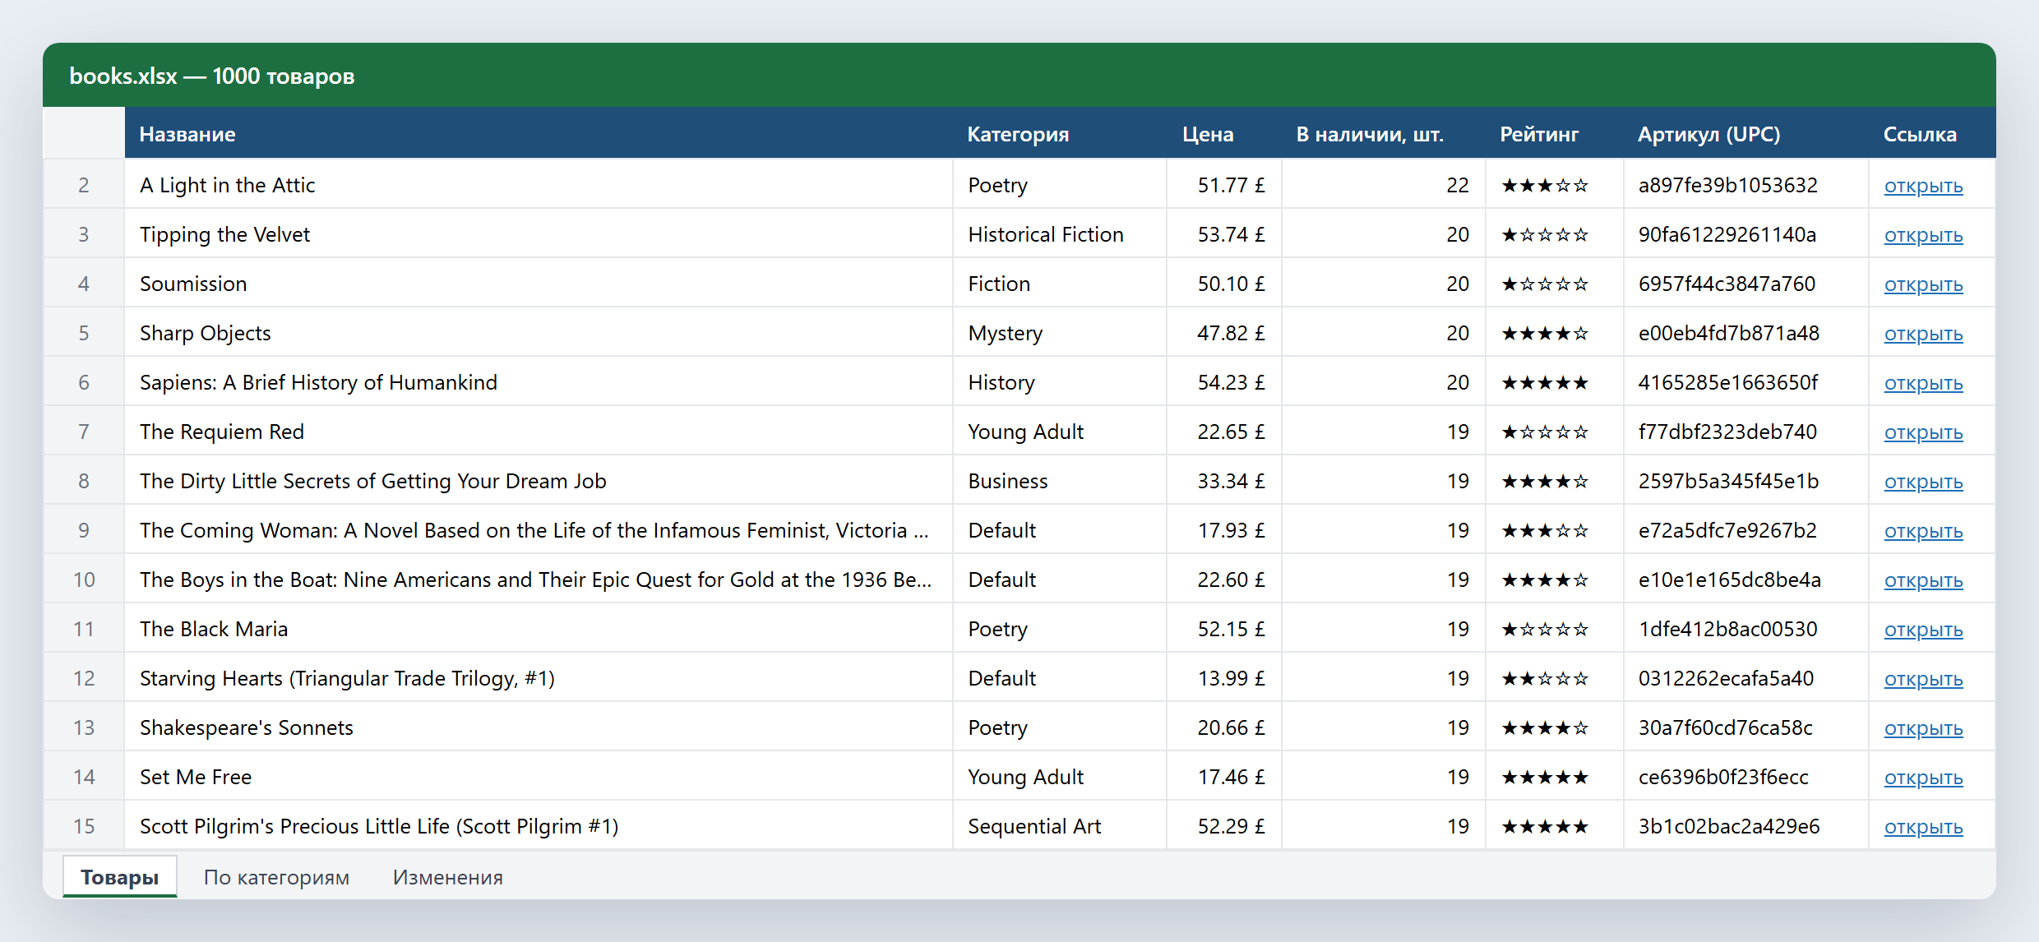
Task: Click the В наличии, шт. header
Action: 1384,133
